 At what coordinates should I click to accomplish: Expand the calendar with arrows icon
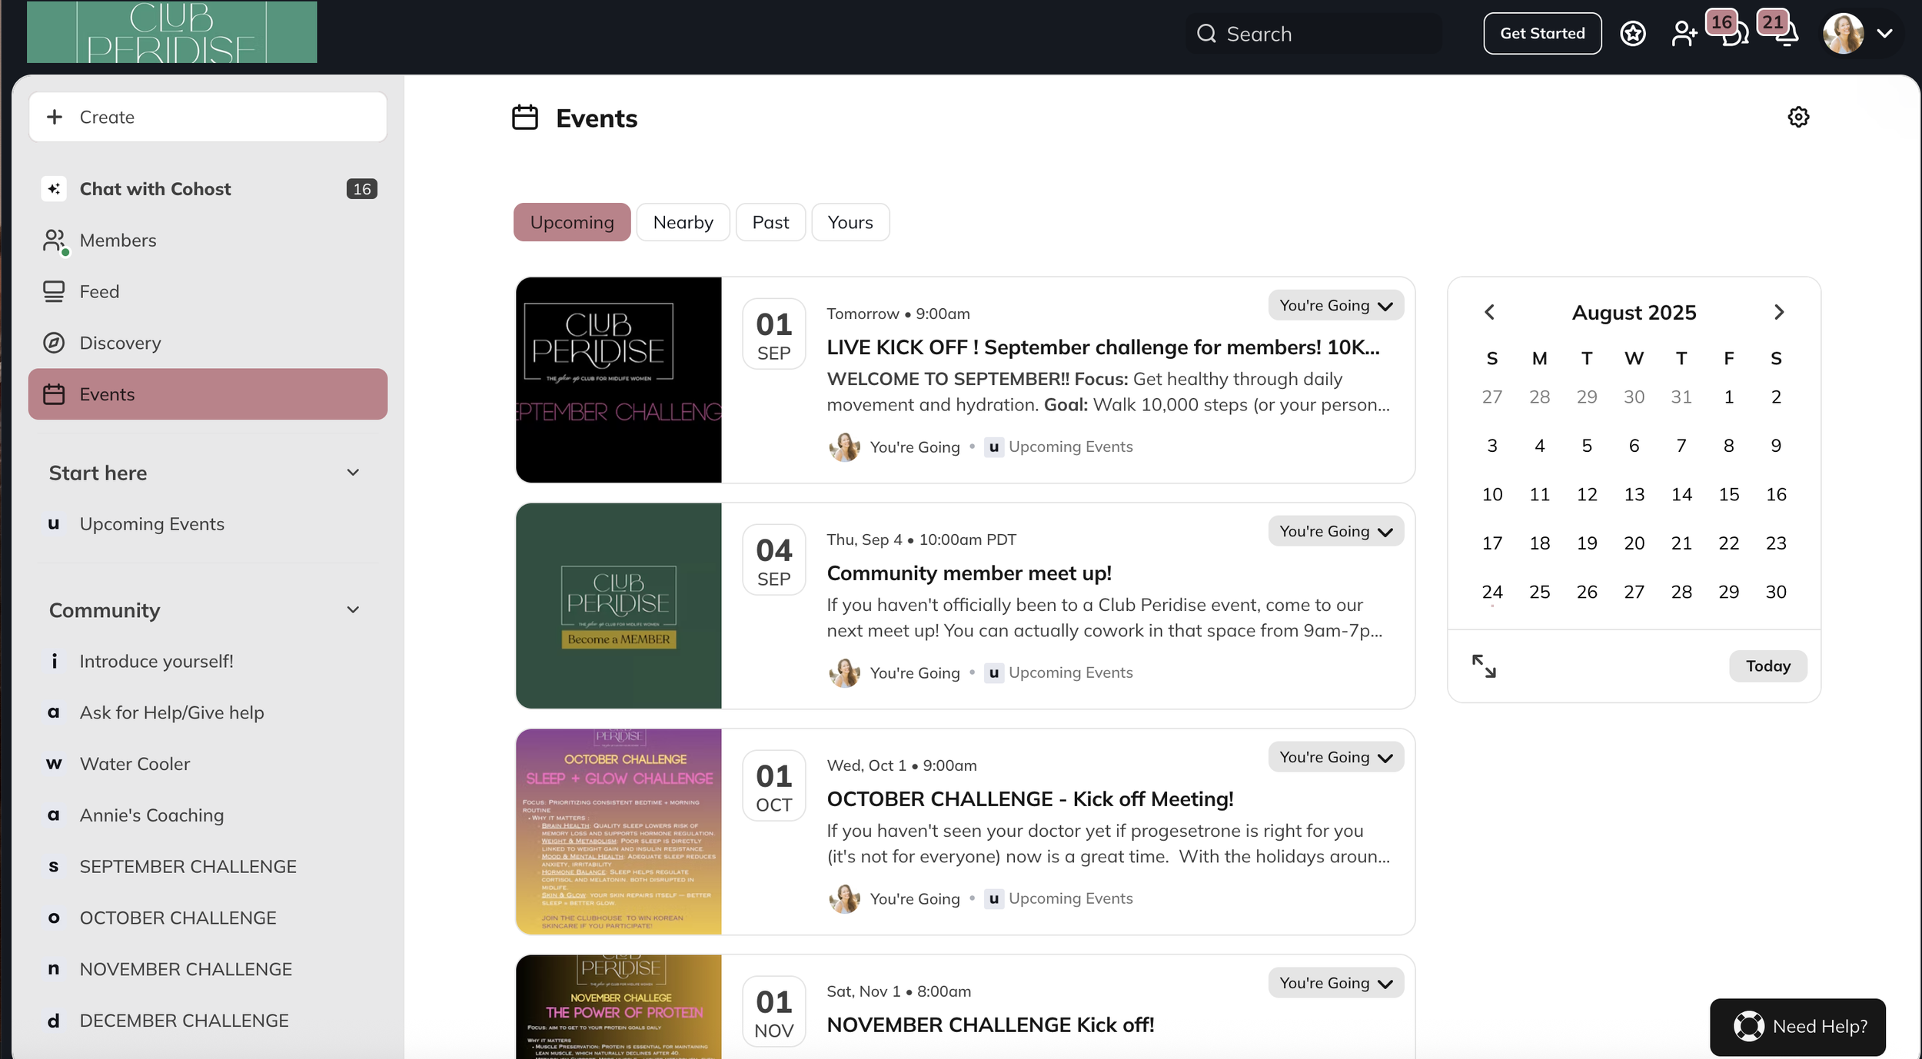click(1484, 666)
